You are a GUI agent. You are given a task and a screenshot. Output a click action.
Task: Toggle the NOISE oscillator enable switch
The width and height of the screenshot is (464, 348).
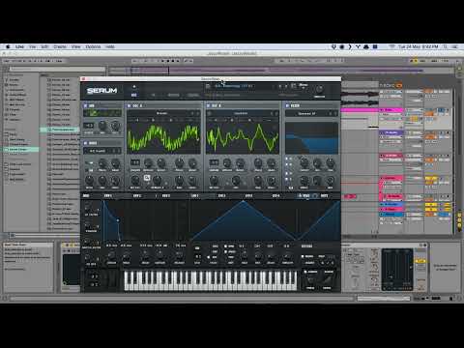click(x=86, y=143)
